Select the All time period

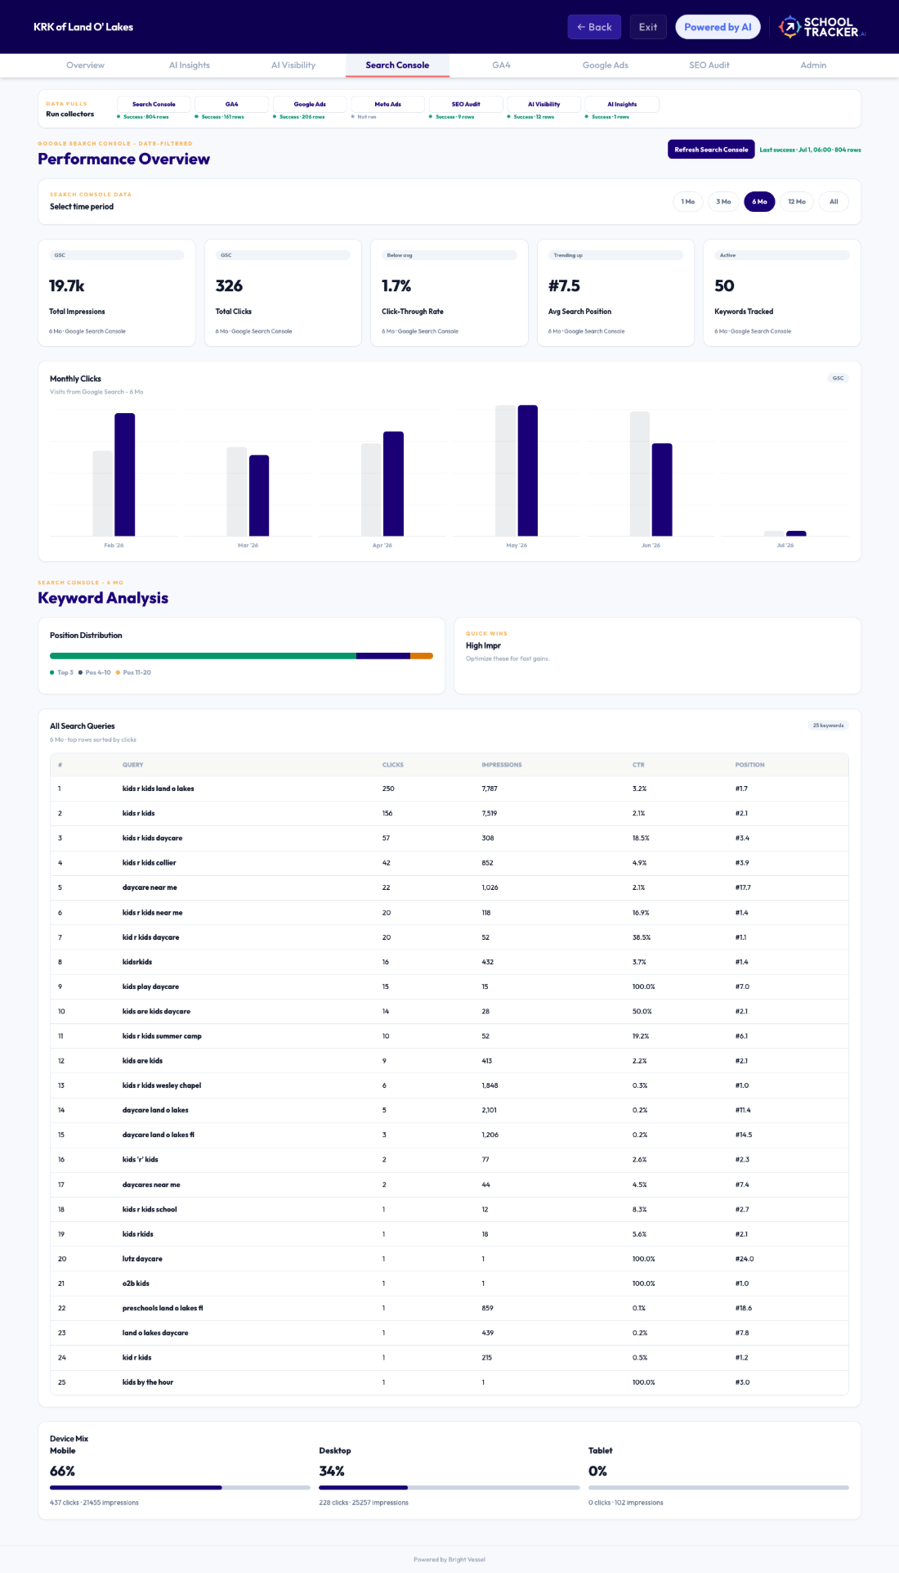coord(834,201)
